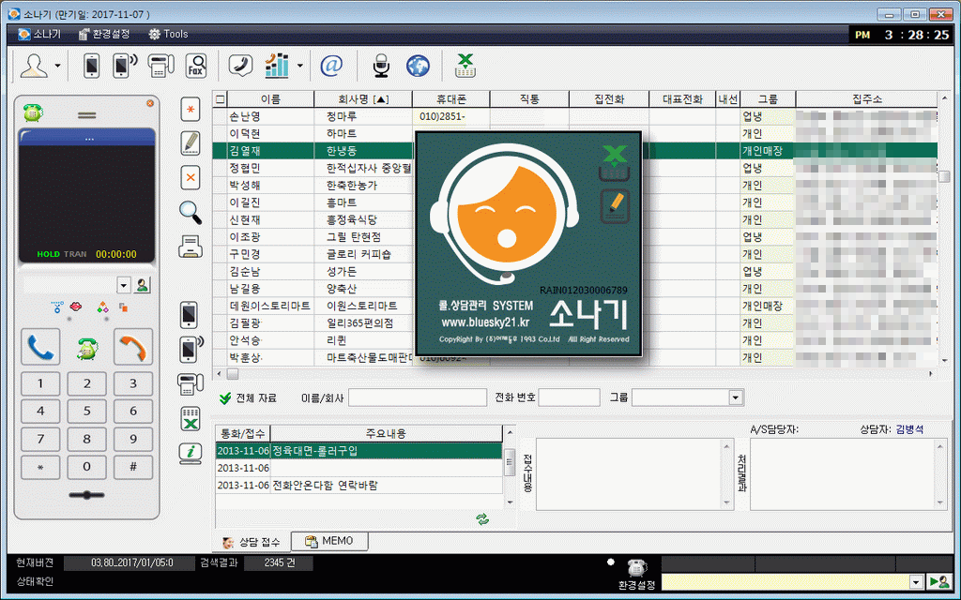Screen dimensions: 961x600
Task: Click the desk phone toolbar icon
Action: point(160,66)
